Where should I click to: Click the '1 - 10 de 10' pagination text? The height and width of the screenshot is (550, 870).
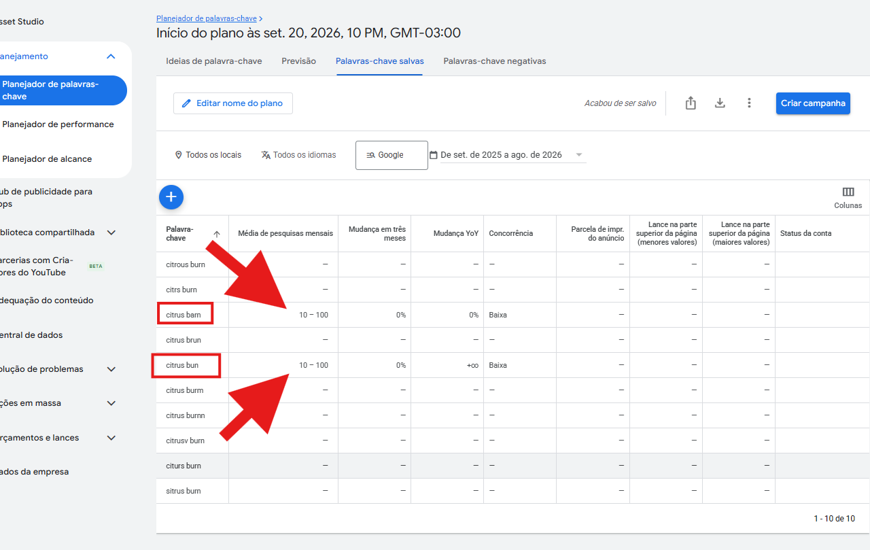pyautogui.click(x=835, y=519)
